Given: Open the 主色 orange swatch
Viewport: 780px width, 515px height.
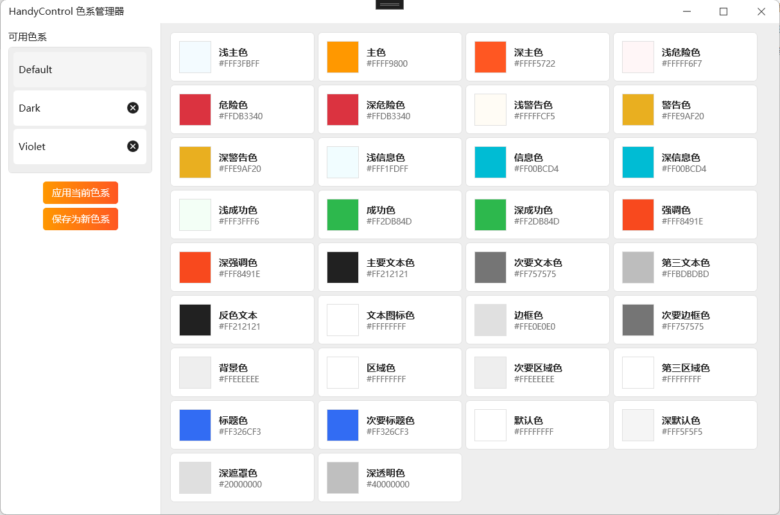Looking at the screenshot, I should pyautogui.click(x=343, y=57).
